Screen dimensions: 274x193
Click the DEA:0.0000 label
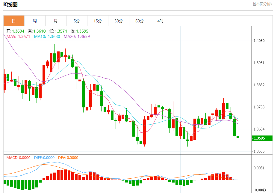coord(68,158)
